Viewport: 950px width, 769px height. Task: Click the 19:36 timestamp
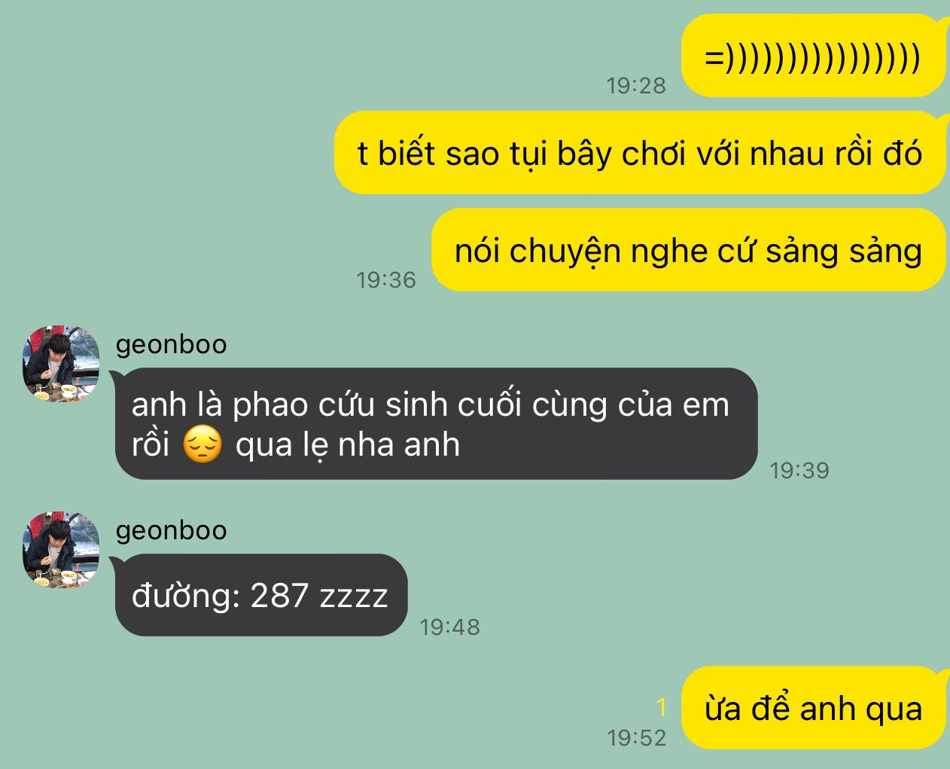point(386,279)
